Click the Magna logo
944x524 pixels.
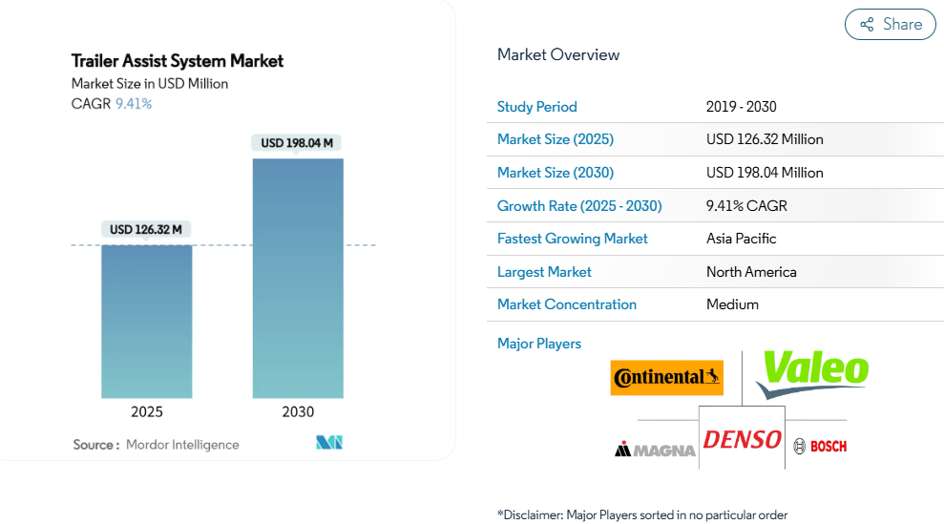coord(655,449)
